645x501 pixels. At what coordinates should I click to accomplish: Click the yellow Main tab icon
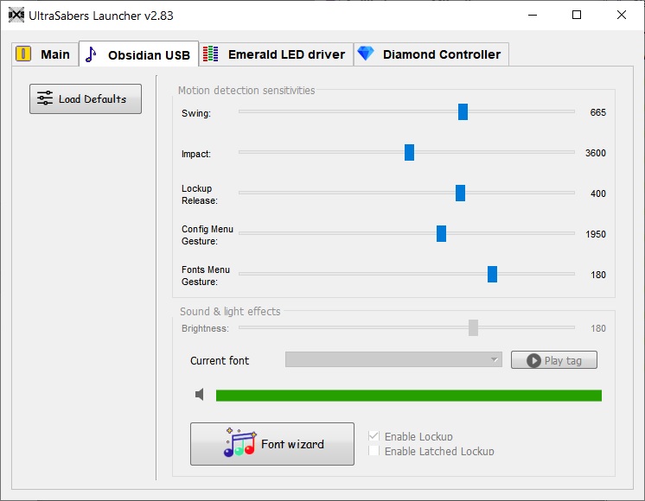(23, 54)
